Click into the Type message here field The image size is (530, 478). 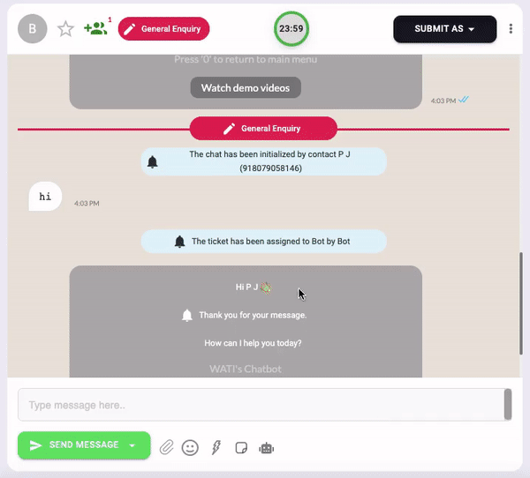[261, 405]
